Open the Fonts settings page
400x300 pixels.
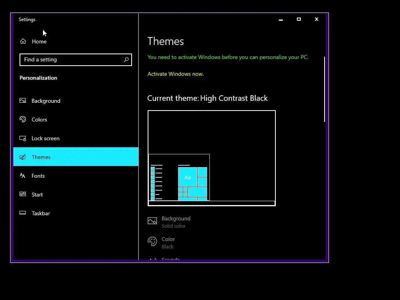point(76,175)
